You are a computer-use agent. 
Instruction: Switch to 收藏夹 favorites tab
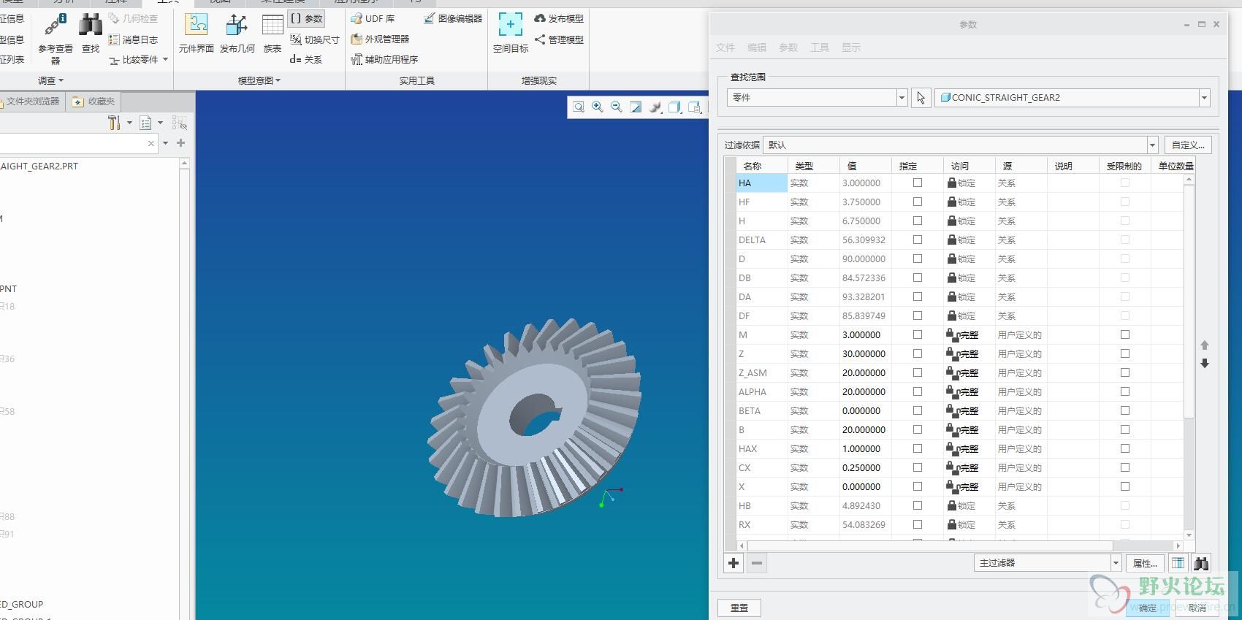(x=94, y=102)
